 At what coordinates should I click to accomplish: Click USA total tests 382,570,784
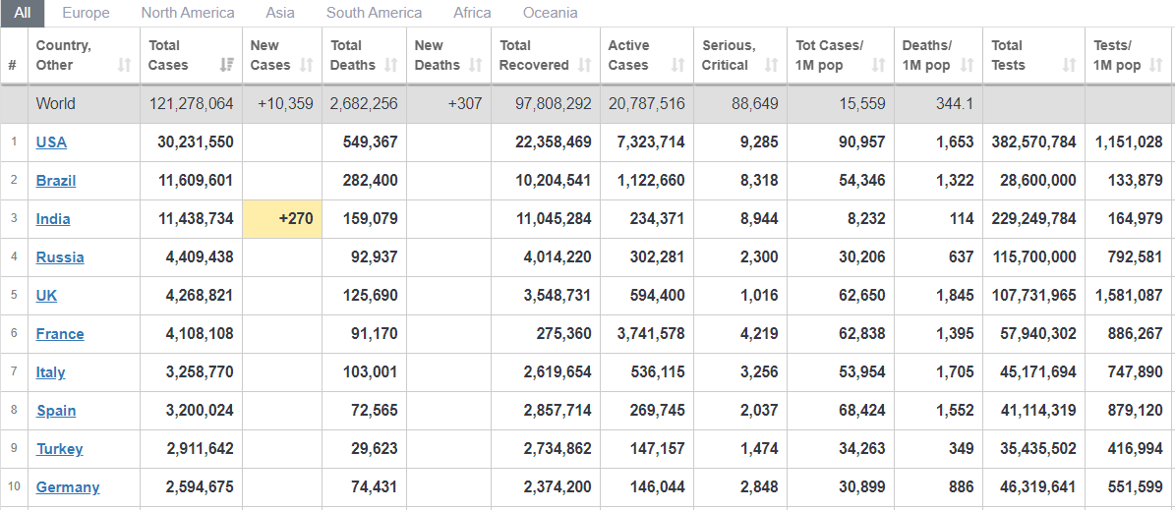(1033, 142)
